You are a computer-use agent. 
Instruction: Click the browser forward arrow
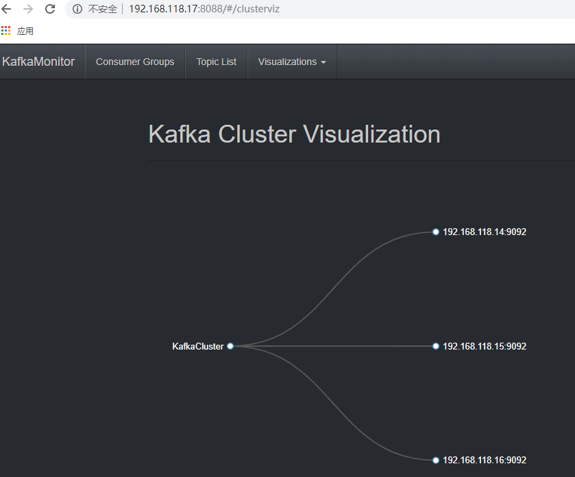click(28, 9)
